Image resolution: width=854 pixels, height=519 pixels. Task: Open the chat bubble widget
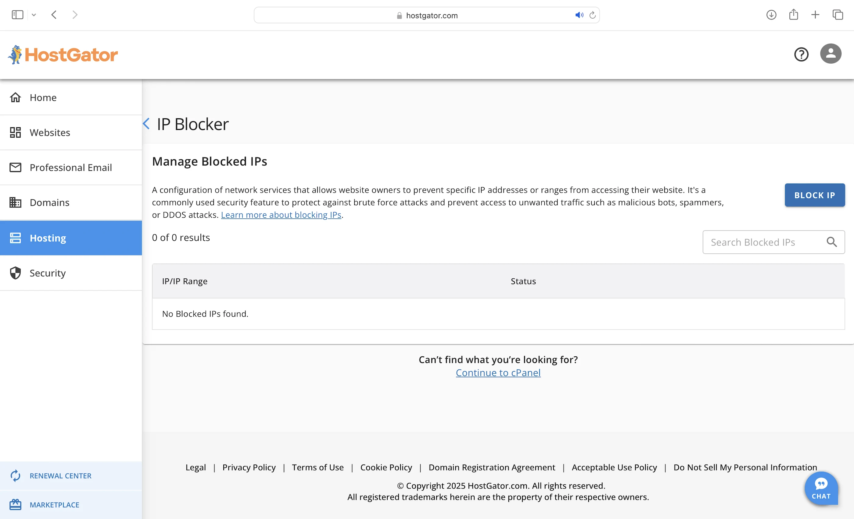pos(821,488)
